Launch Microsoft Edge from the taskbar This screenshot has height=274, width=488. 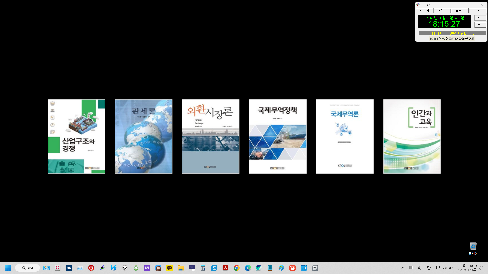point(248,268)
